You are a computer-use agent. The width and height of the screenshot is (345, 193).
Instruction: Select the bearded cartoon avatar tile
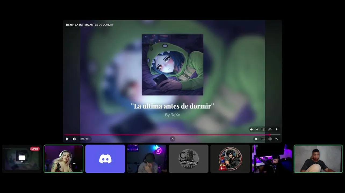(230, 159)
